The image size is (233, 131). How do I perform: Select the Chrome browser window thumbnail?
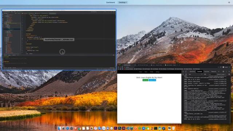(174, 94)
